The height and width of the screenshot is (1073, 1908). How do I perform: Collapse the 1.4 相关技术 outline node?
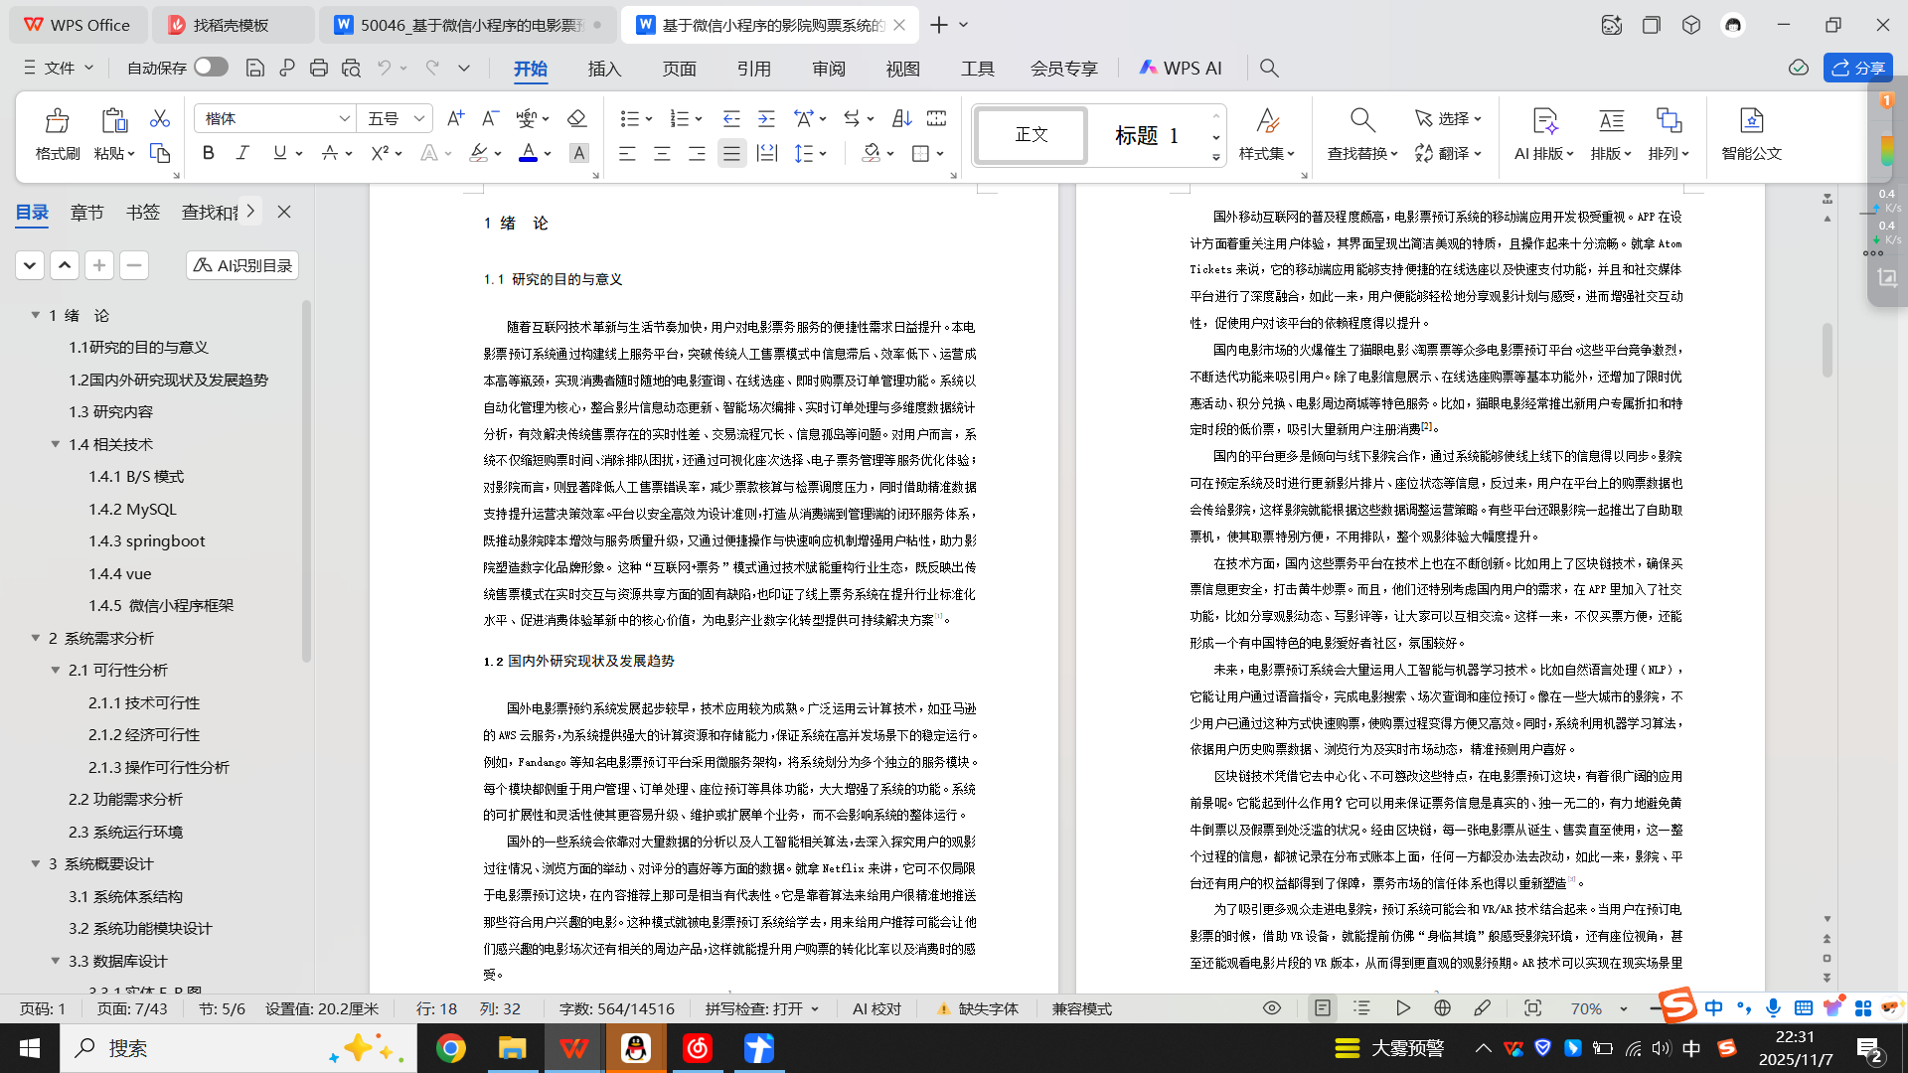(56, 444)
